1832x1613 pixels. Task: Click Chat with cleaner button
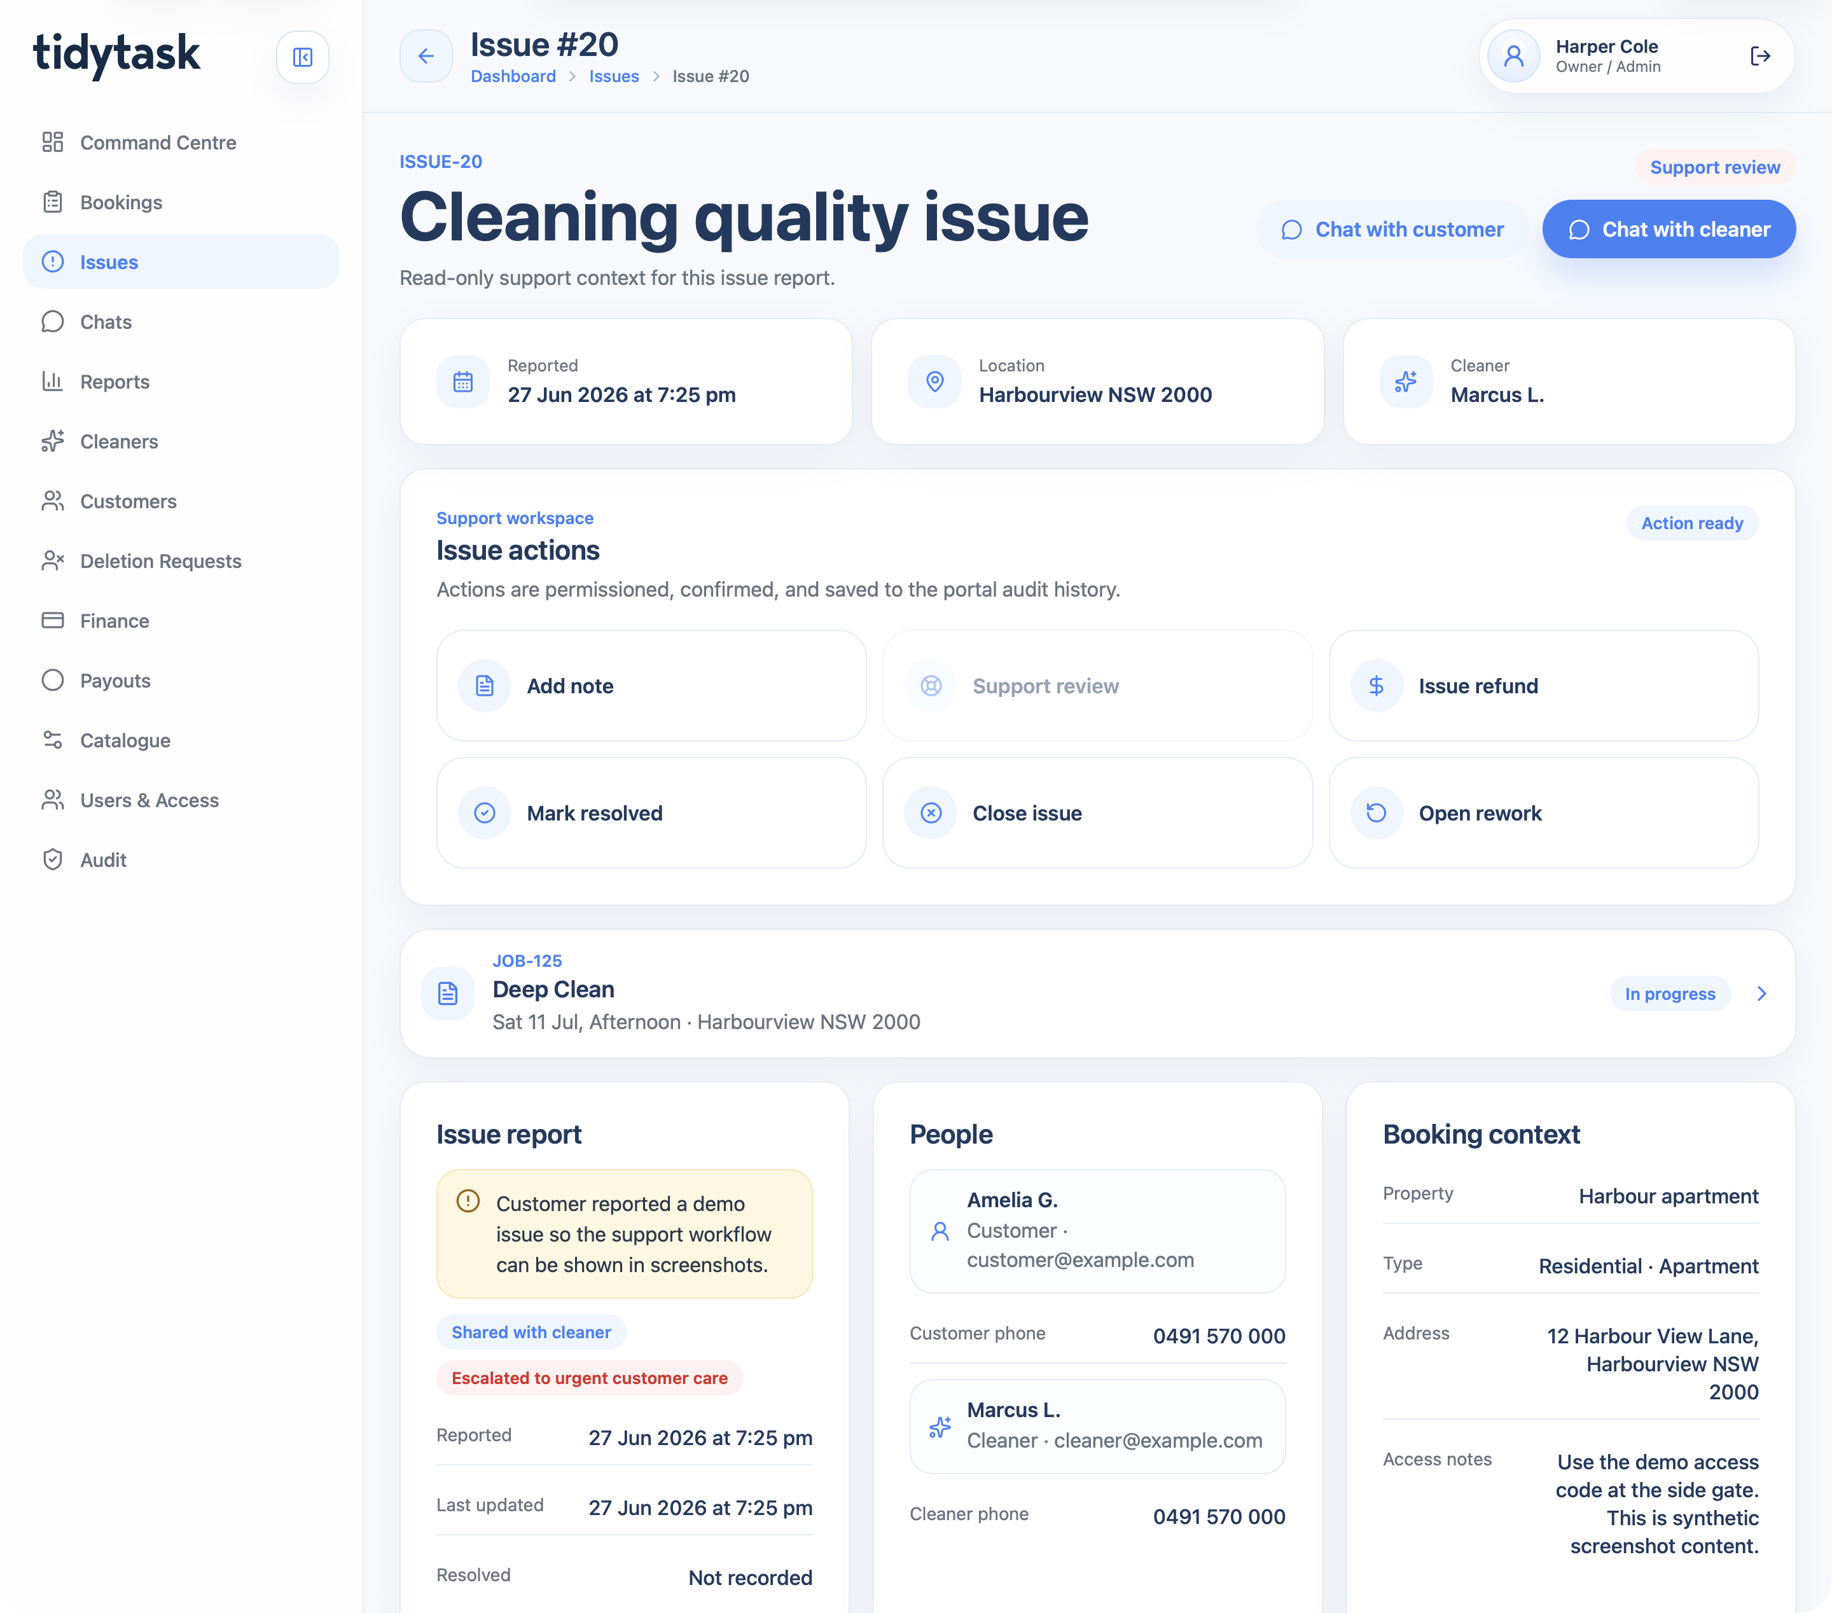tap(1669, 230)
